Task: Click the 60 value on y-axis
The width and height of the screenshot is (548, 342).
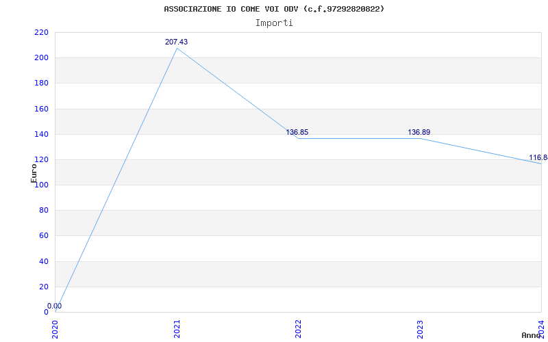Action: (44, 236)
